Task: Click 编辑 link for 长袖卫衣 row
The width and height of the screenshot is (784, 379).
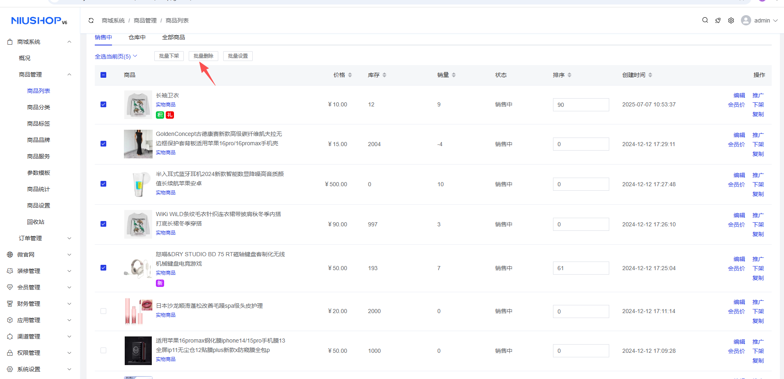Action: point(739,95)
